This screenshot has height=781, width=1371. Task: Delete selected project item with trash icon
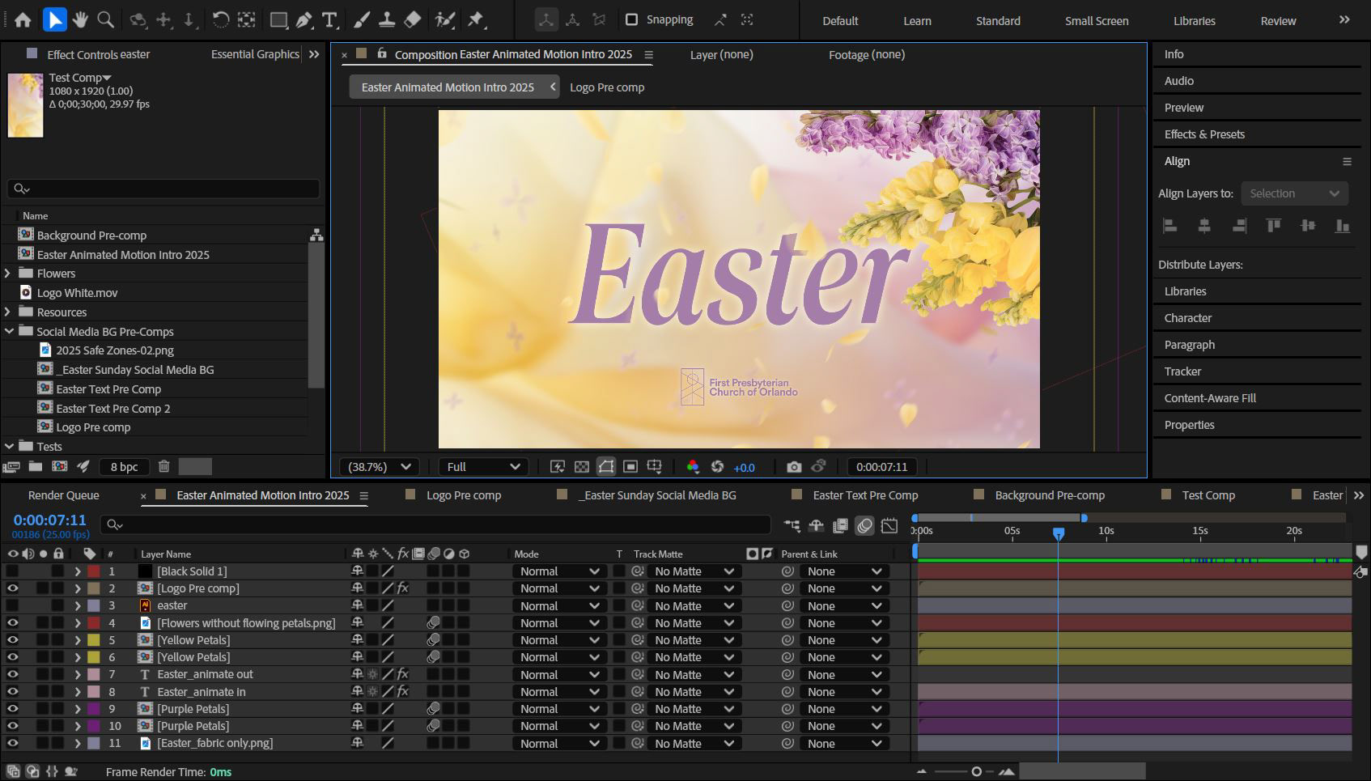[164, 466]
